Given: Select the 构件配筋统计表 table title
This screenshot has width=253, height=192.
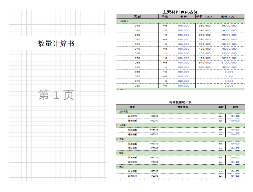Looking at the screenshot, I should pos(180,102).
